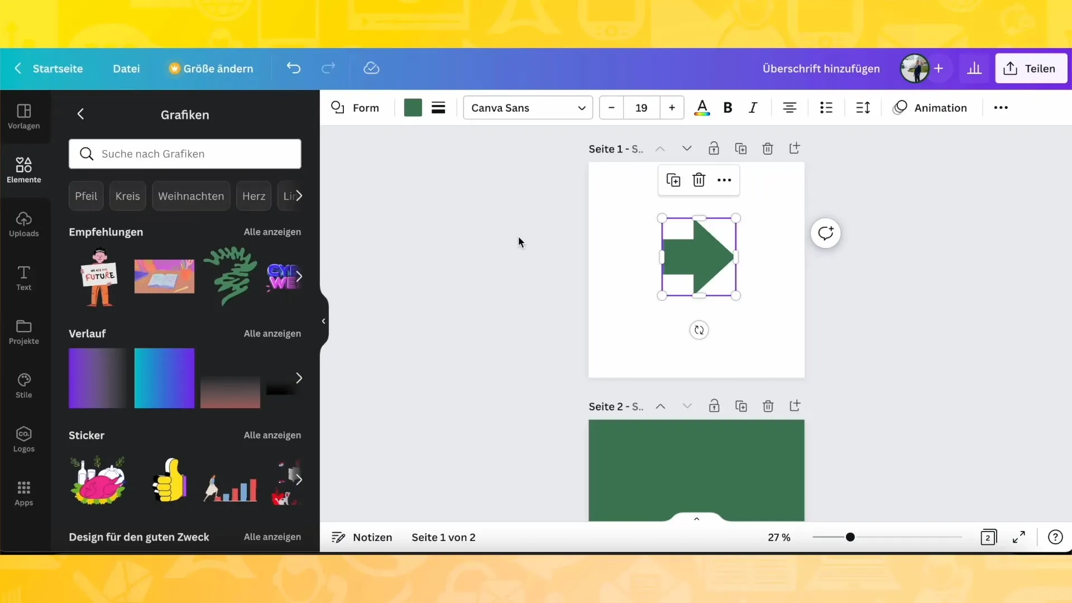Expand Seite 1 page options chevron
1072x603 pixels.
click(687, 148)
